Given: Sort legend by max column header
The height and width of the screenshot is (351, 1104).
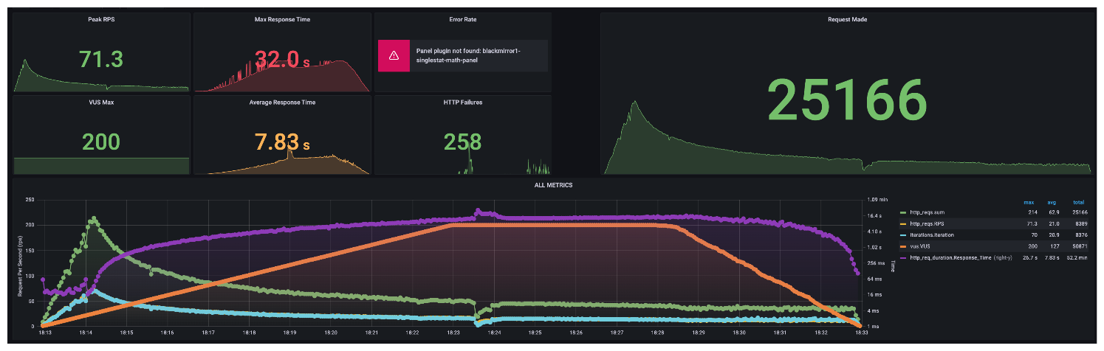Looking at the screenshot, I should pos(1028,201).
